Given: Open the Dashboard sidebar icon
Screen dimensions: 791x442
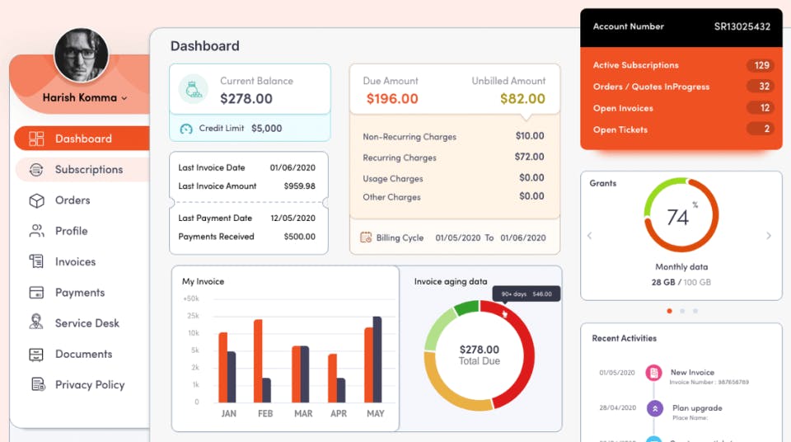Looking at the screenshot, I should [x=36, y=139].
